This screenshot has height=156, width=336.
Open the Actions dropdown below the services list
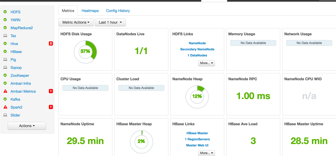(27, 126)
